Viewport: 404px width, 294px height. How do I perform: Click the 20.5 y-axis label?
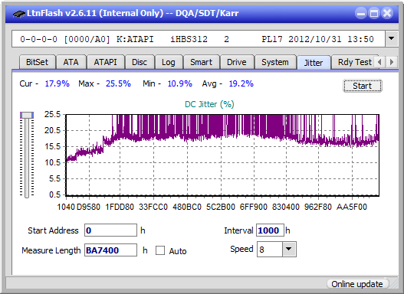[x=53, y=130]
